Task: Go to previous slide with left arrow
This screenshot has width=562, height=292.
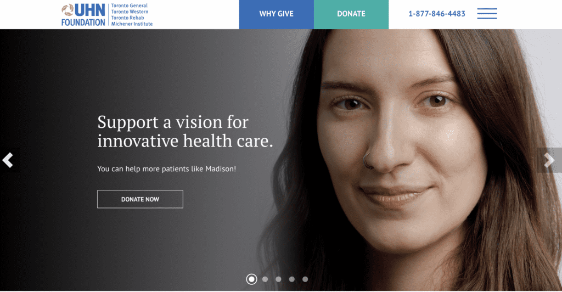Action: pos(8,160)
